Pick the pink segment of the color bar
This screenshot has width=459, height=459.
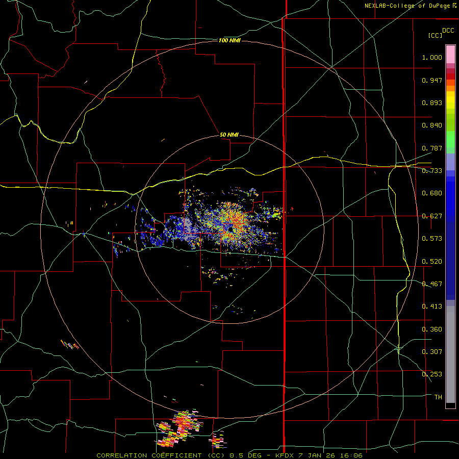point(450,55)
